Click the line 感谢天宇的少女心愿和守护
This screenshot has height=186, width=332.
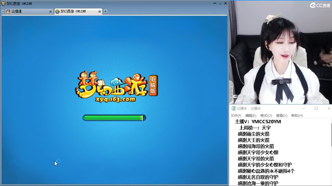click(x=265, y=165)
